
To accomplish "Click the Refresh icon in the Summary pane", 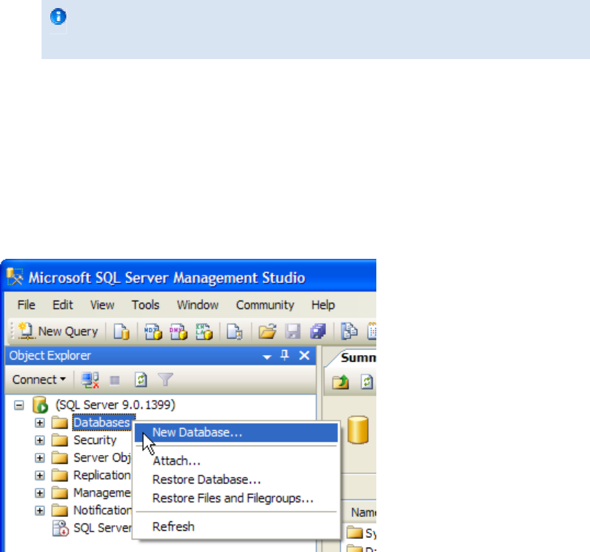I will (x=367, y=382).
